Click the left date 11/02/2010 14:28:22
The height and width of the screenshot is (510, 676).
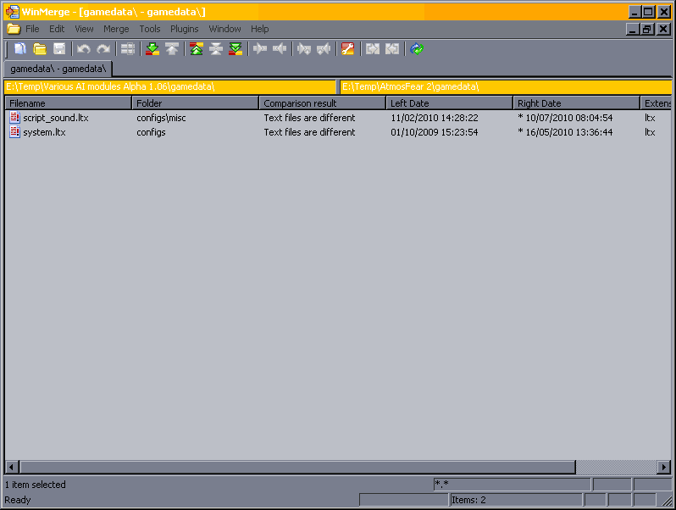[434, 118]
